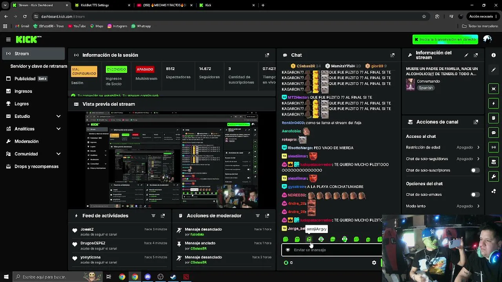Insert the emojiAngry emote
Viewport: 502px width, 282px height.
coord(309,239)
